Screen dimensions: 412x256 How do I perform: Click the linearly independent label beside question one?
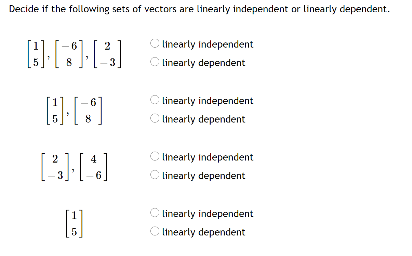click(x=207, y=44)
